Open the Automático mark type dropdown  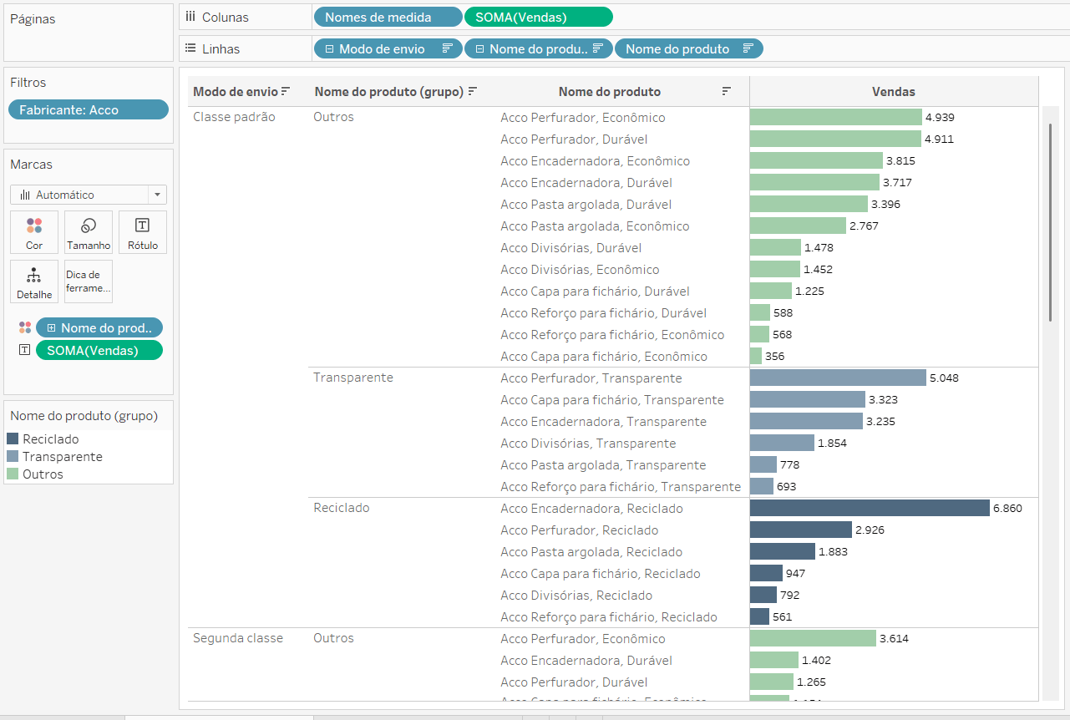click(x=157, y=195)
